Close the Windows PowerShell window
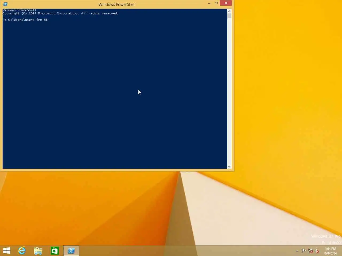The height and width of the screenshot is (256, 342). click(x=226, y=3)
